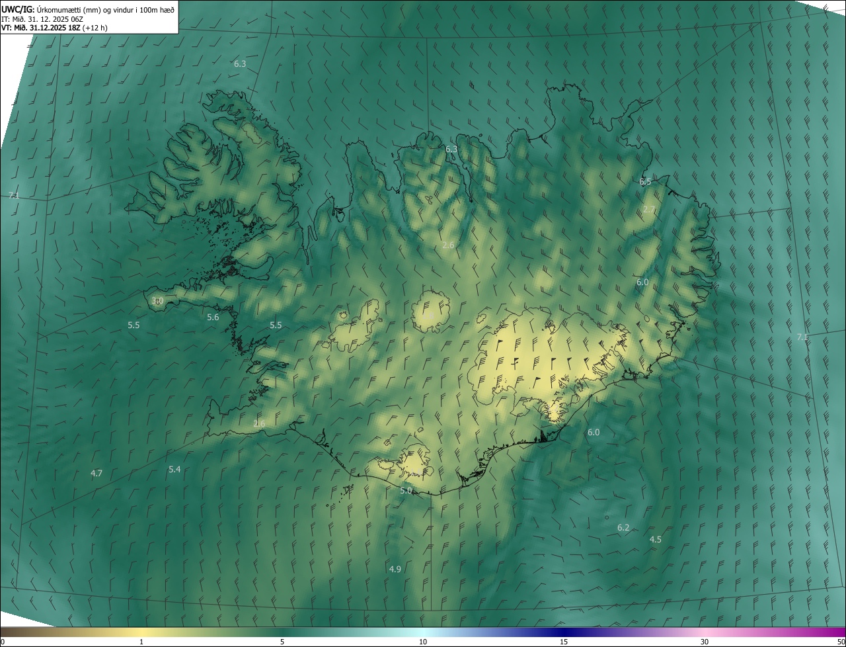Click the '15' tick on the color scale
846x647 pixels.
tap(564, 642)
